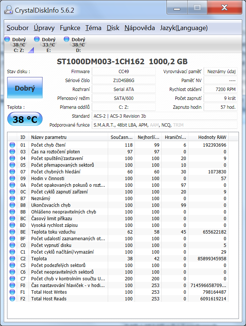Click status orb of Vysoká rychlost zápisu

click(12, 225)
